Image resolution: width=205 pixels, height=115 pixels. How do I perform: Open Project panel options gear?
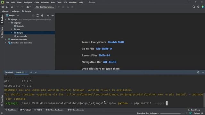click(x=48, y=16)
